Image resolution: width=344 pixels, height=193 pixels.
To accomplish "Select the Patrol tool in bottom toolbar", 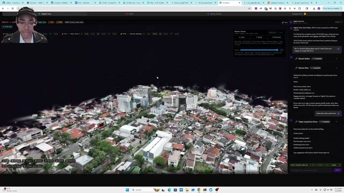I will pyautogui.click(x=49, y=161).
